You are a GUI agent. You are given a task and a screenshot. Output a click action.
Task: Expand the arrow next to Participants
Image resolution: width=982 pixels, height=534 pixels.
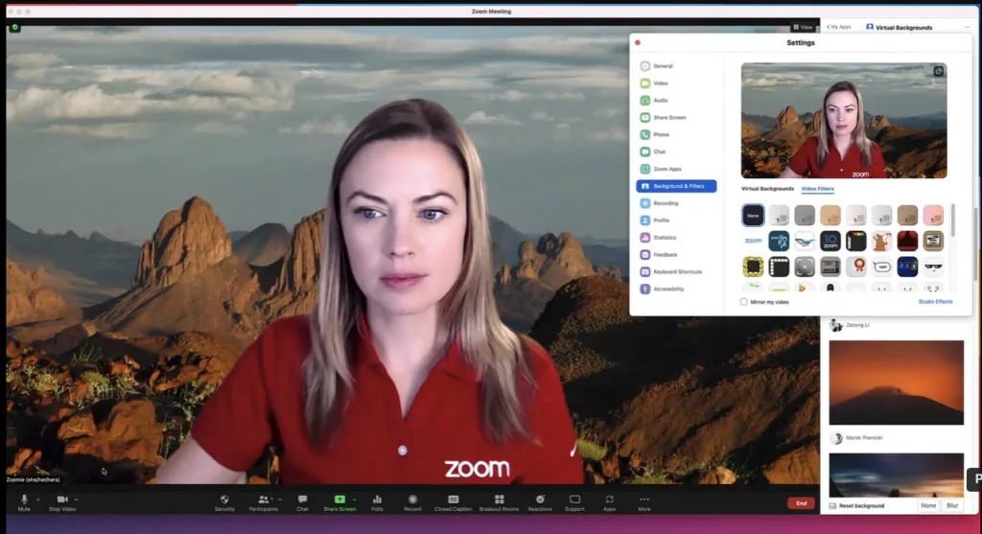pos(280,499)
